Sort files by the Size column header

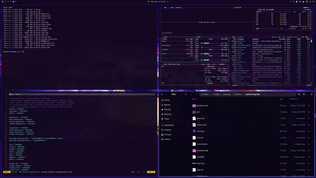pos(281,99)
